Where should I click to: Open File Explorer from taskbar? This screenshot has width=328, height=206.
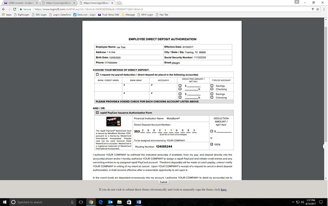[x=120, y=202]
